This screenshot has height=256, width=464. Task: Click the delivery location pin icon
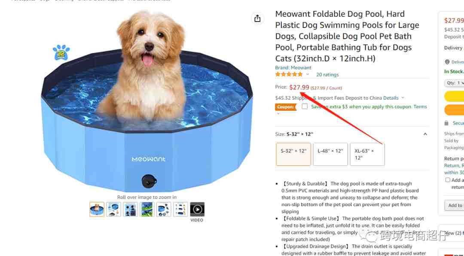tap(447, 62)
